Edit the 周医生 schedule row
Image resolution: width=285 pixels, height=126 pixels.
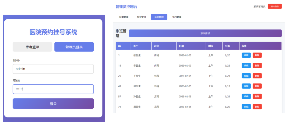pyautogui.click(x=246, y=107)
